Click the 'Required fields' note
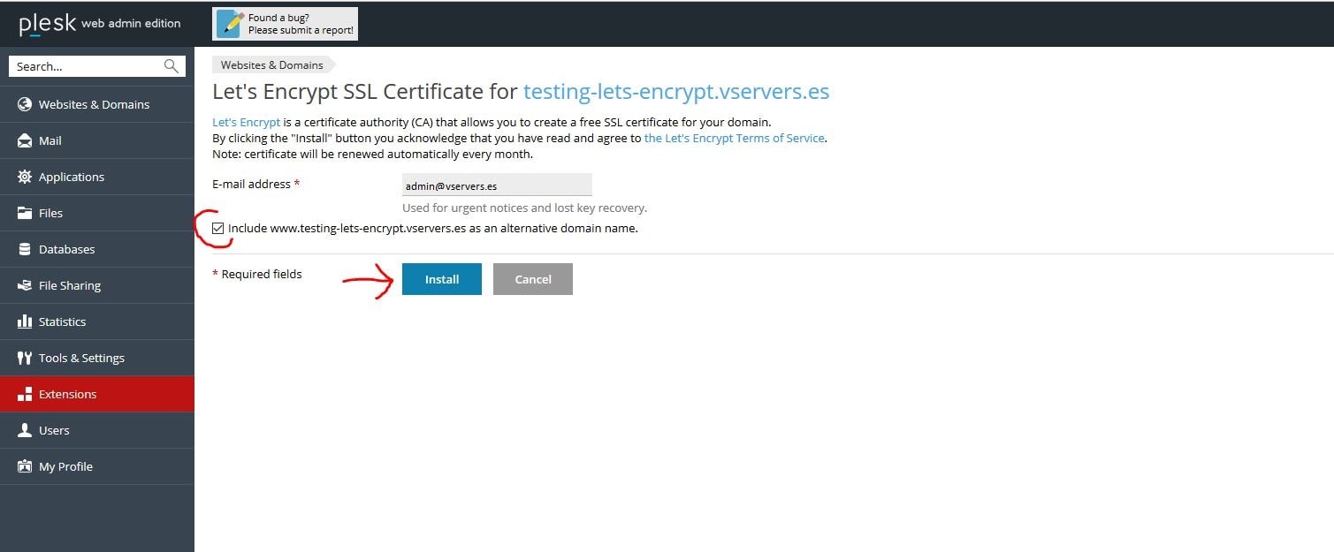The height and width of the screenshot is (552, 1334). coord(257,274)
